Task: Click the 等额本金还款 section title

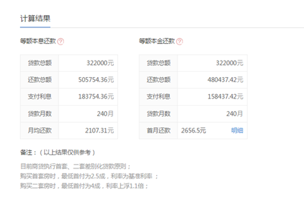Action: point(157,42)
